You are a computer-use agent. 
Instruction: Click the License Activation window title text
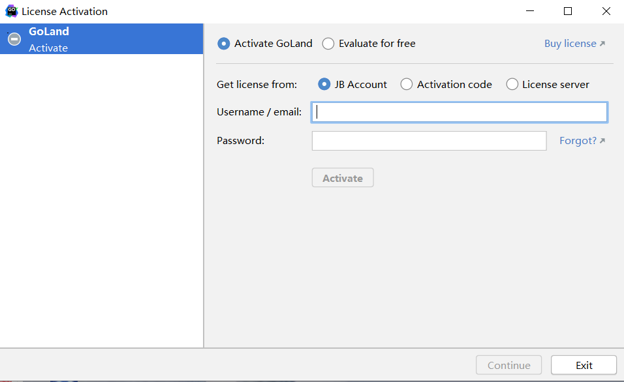point(65,11)
